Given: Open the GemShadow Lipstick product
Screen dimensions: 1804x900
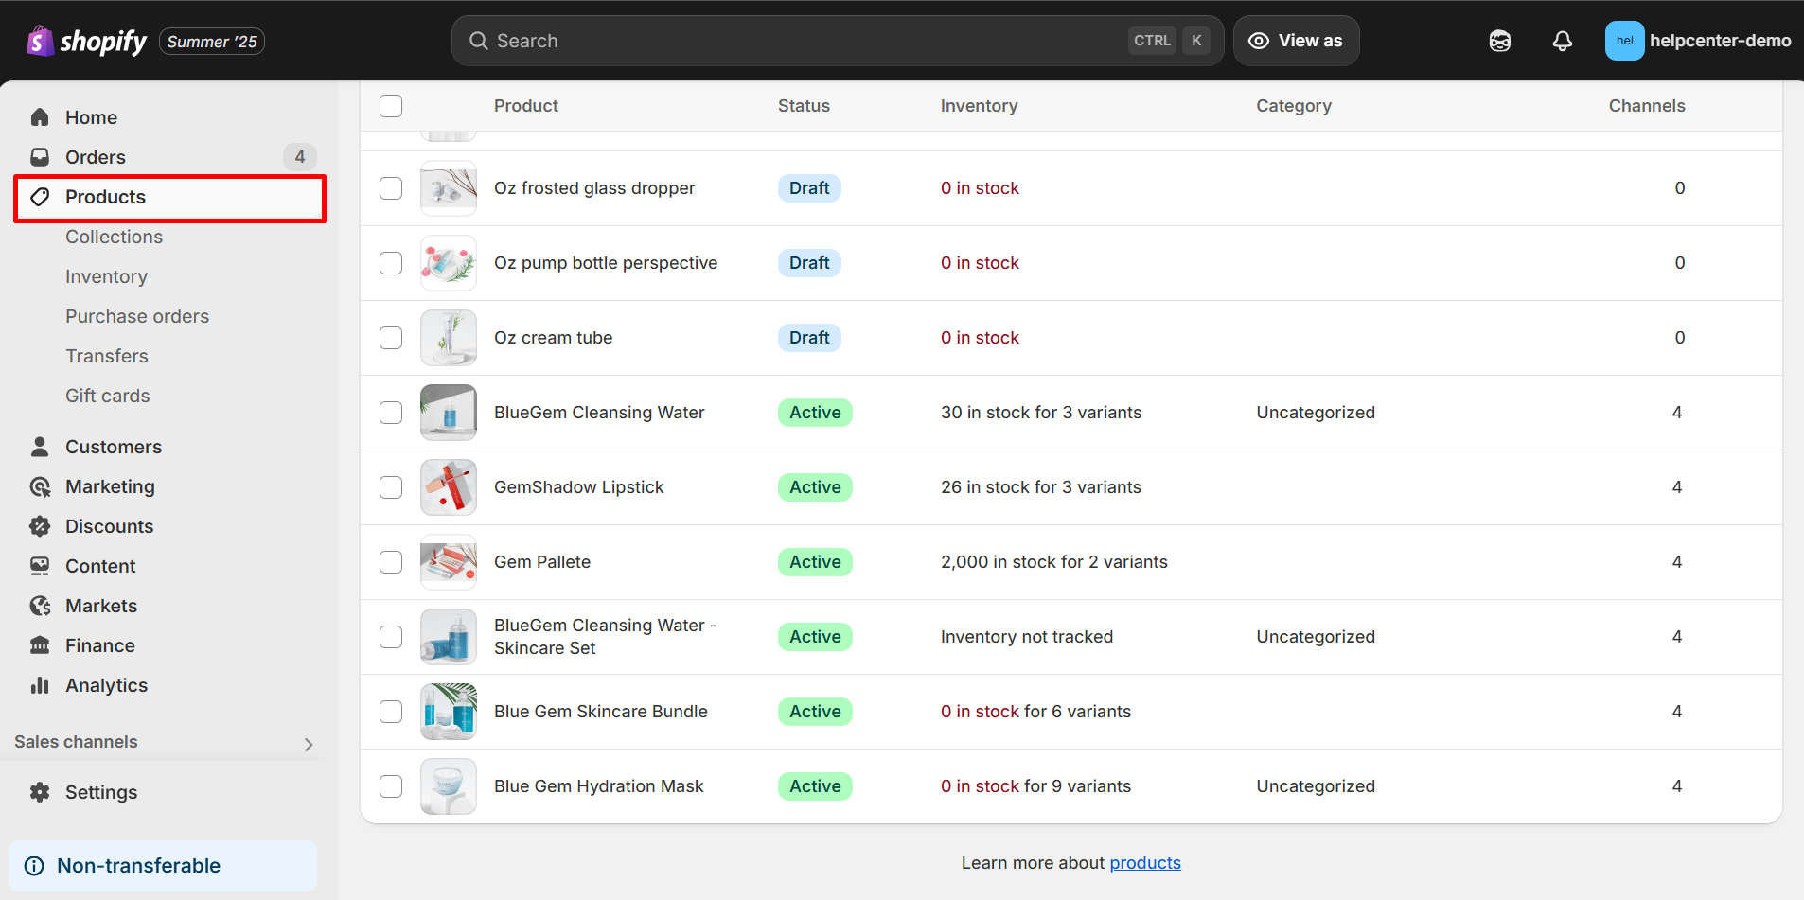Looking at the screenshot, I should [578, 487].
